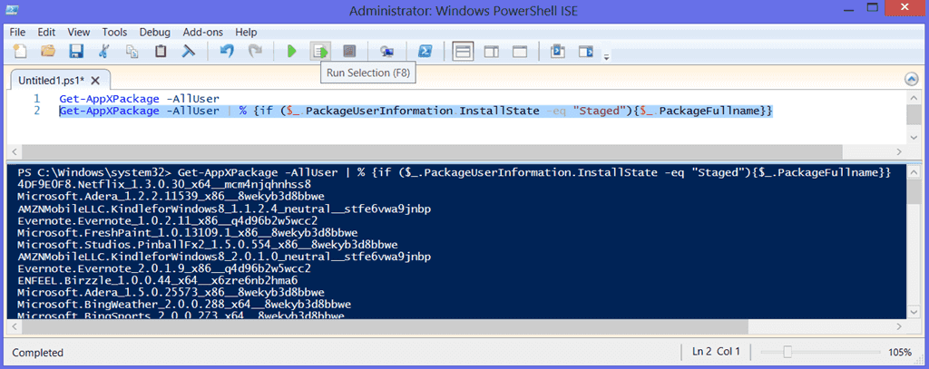Place cursor in line 1 Get-AppXPackage -AllUser

point(139,98)
